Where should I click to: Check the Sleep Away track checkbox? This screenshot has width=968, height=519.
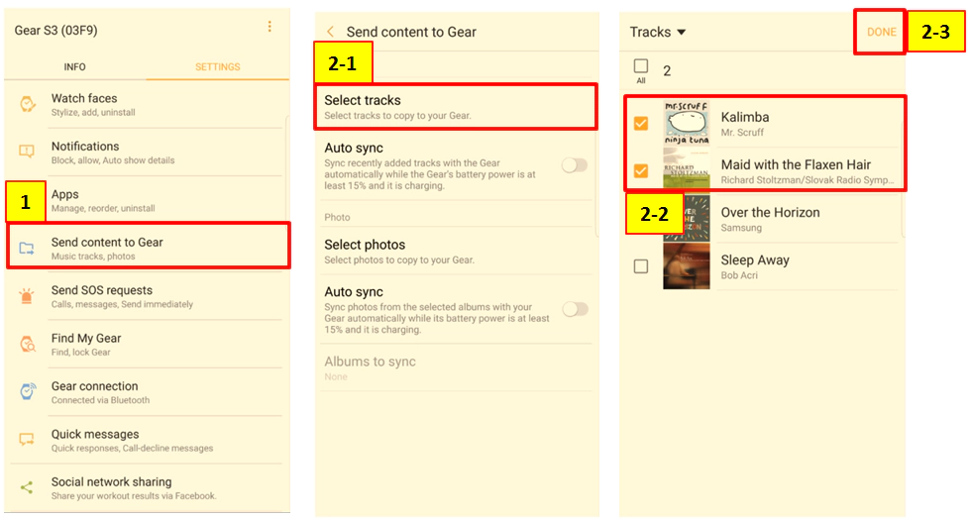point(641,266)
